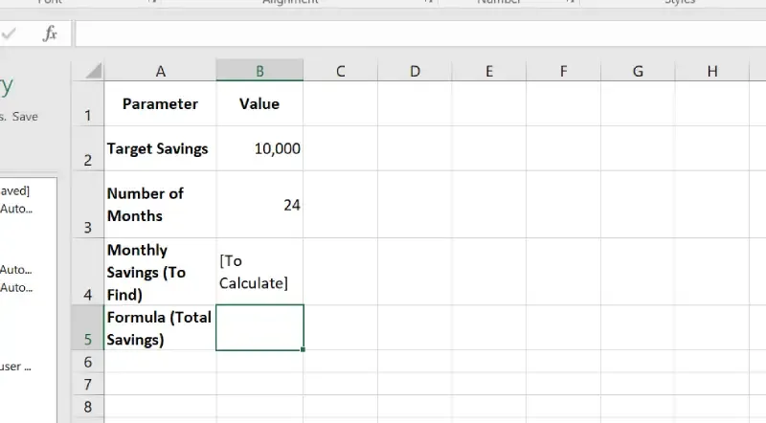This screenshot has height=423, width=766.
Task: Select column C header
Action: coord(341,72)
